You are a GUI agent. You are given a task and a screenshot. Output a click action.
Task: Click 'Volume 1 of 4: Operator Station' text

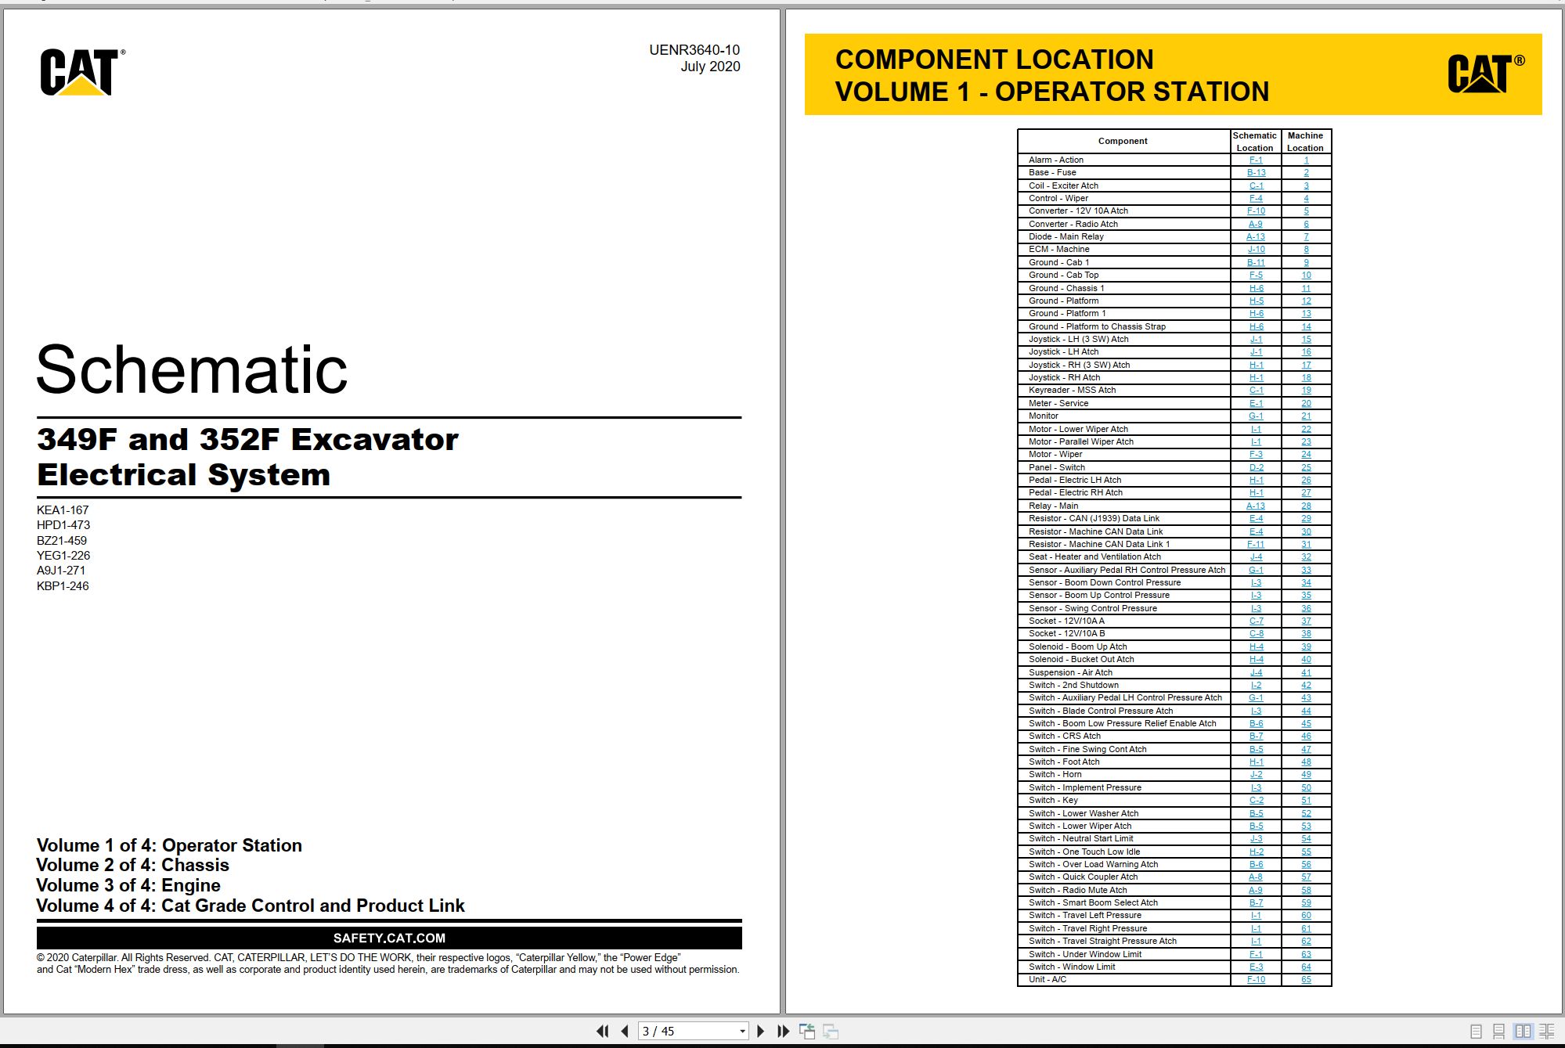pos(169,845)
